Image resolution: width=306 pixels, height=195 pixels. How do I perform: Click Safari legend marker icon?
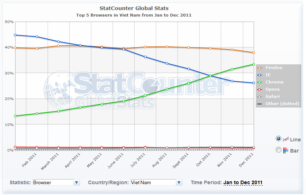pos(259,96)
